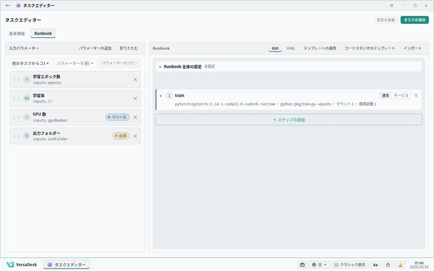
Task: Click the back arrow in title bar
Action: coord(8,5)
